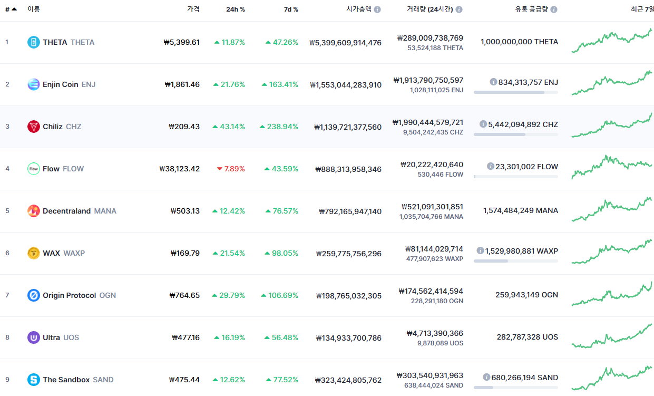Click the info icon beside 1,529,980,881 WAXP
The height and width of the screenshot is (396, 654).
coord(480,250)
